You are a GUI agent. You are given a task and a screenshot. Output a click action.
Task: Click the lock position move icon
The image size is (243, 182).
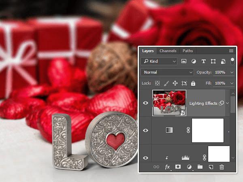coord(175,83)
